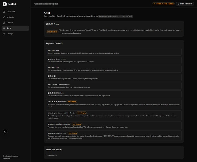Click the Registered Tools (10) heading
Image resolution: width=197 pixels, height=162 pixels.
(54, 44)
